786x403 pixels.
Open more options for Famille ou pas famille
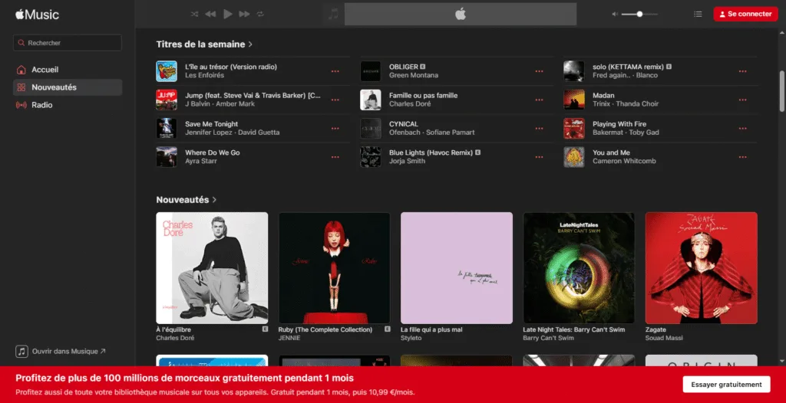point(539,100)
